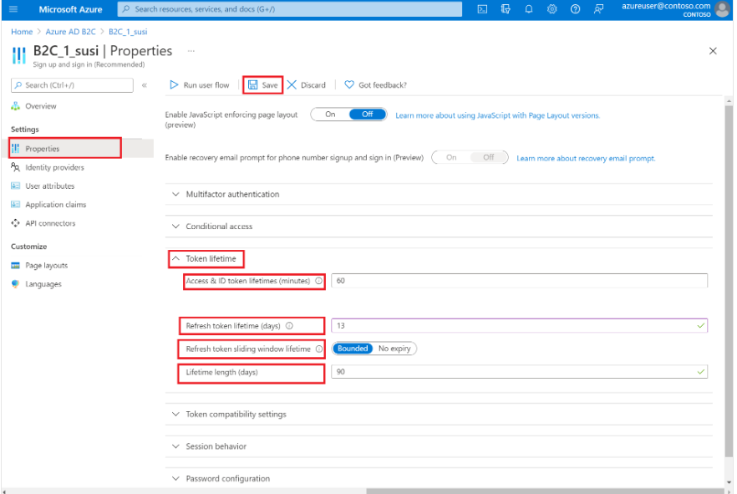Save the user flow properties
The height and width of the screenshot is (494, 737).
(x=262, y=84)
